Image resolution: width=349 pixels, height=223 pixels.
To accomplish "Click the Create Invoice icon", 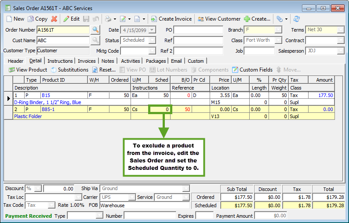I will click(154, 19).
